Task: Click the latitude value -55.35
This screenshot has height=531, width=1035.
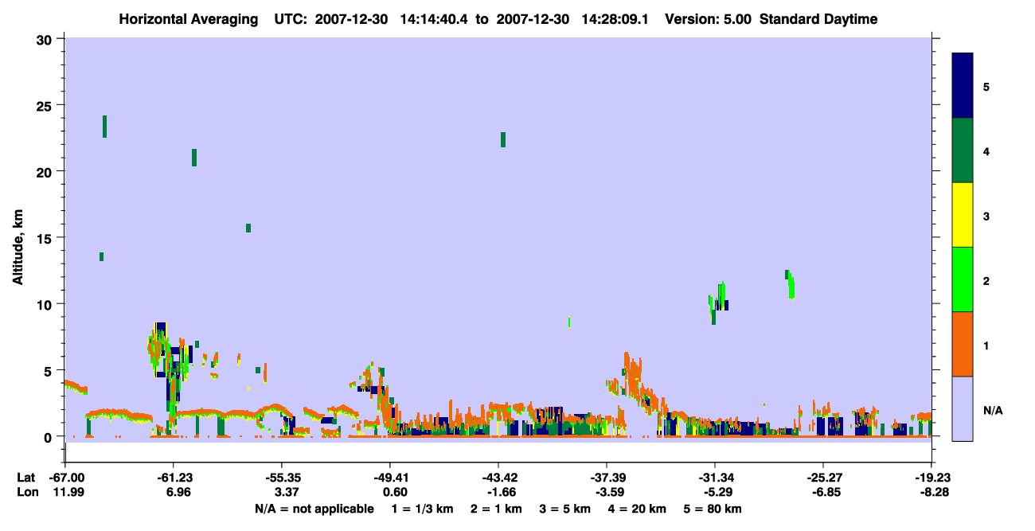Action: pos(281,478)
